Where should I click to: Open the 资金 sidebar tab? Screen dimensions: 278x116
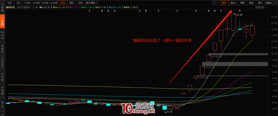[x=3, y=104]
